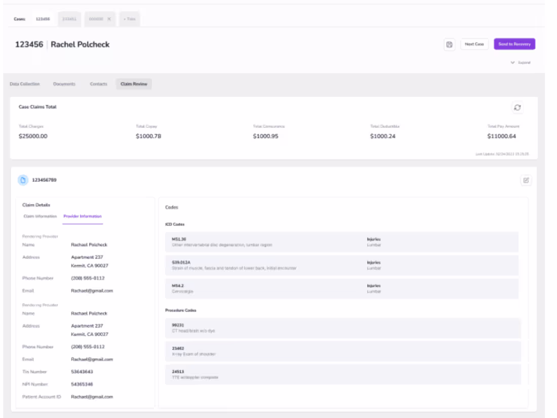
Task: Go to the Documents tab
Action: (64, 84)
